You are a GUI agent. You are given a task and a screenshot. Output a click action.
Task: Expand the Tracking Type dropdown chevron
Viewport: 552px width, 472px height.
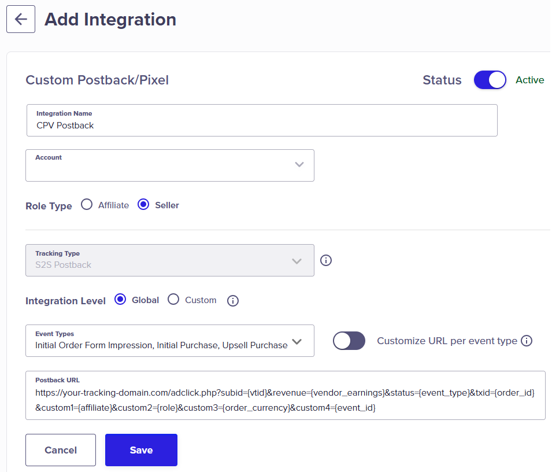(297, 261)
